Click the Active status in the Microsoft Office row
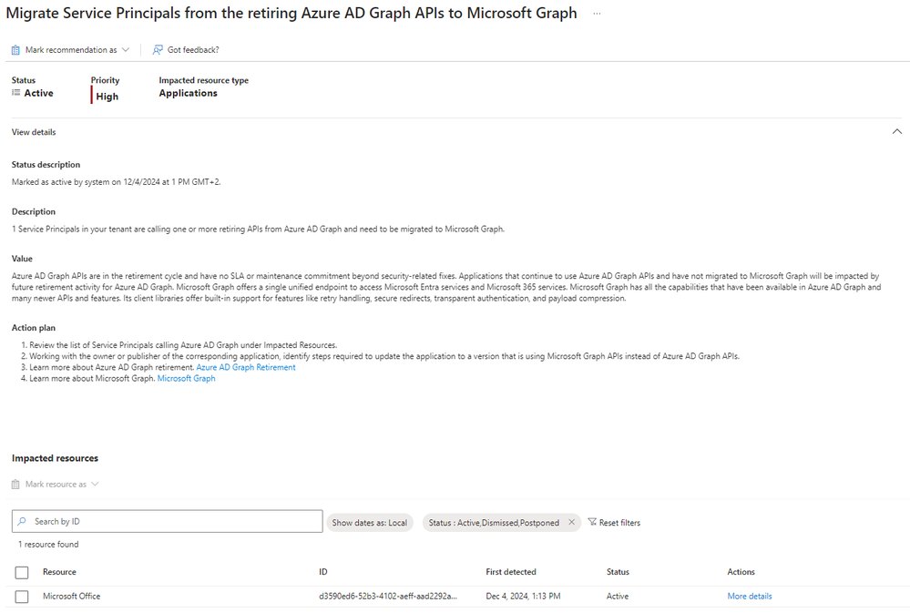Screen dimensions: 910x613 click(618, 597)
